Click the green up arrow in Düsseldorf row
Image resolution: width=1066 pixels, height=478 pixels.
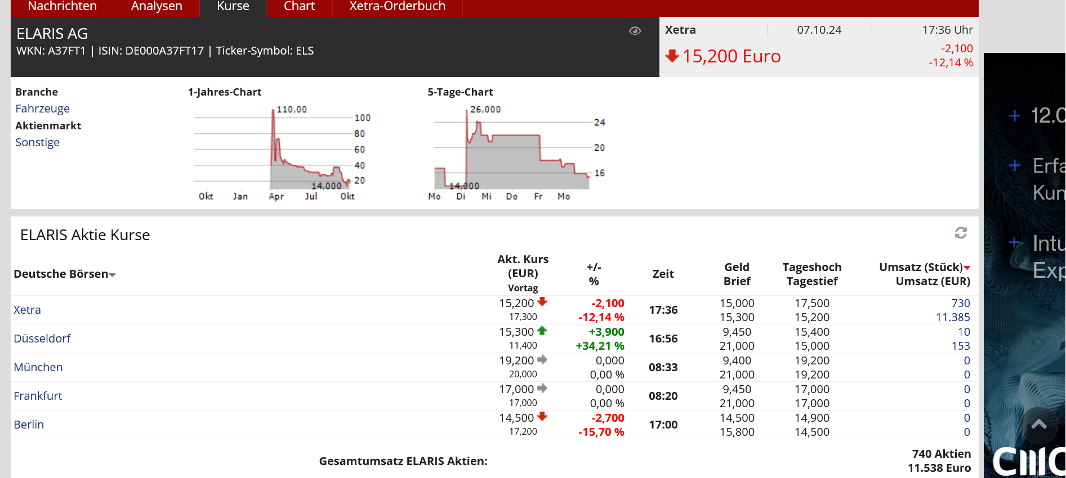click(x=542, y=331)
